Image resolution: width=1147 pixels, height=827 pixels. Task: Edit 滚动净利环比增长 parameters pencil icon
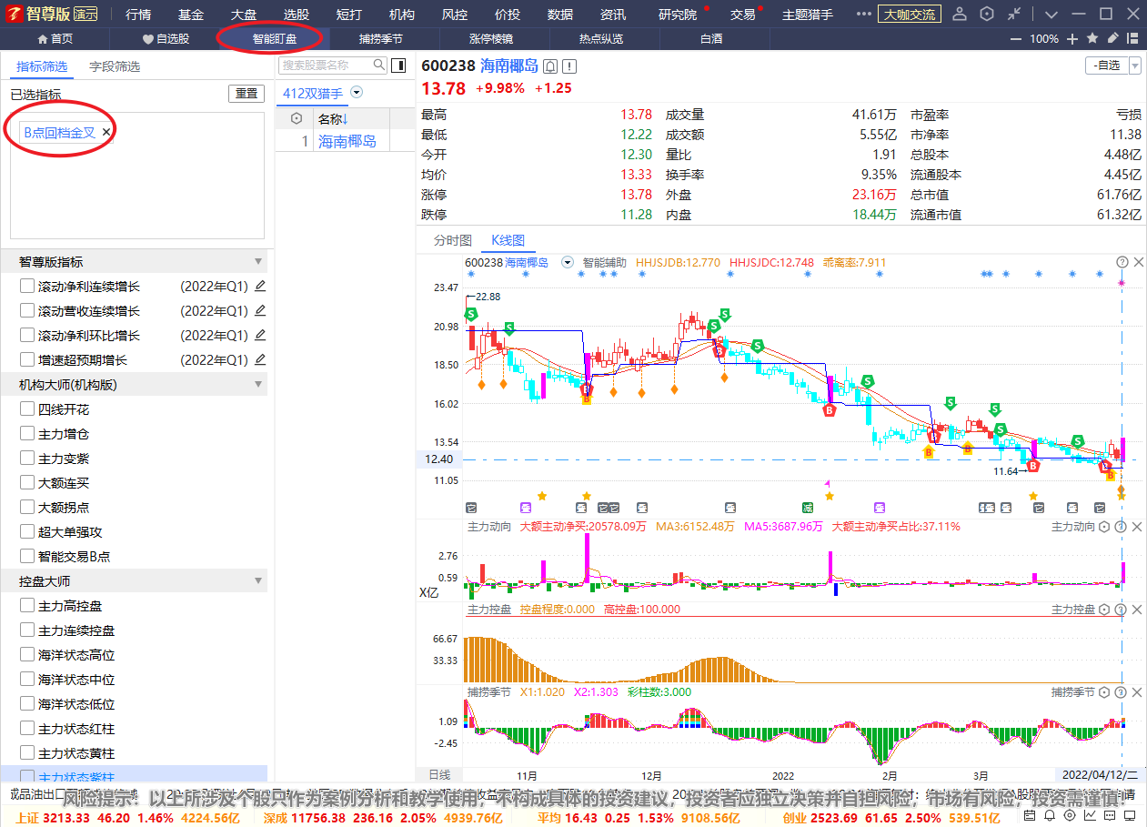click(x=260, y=335)
